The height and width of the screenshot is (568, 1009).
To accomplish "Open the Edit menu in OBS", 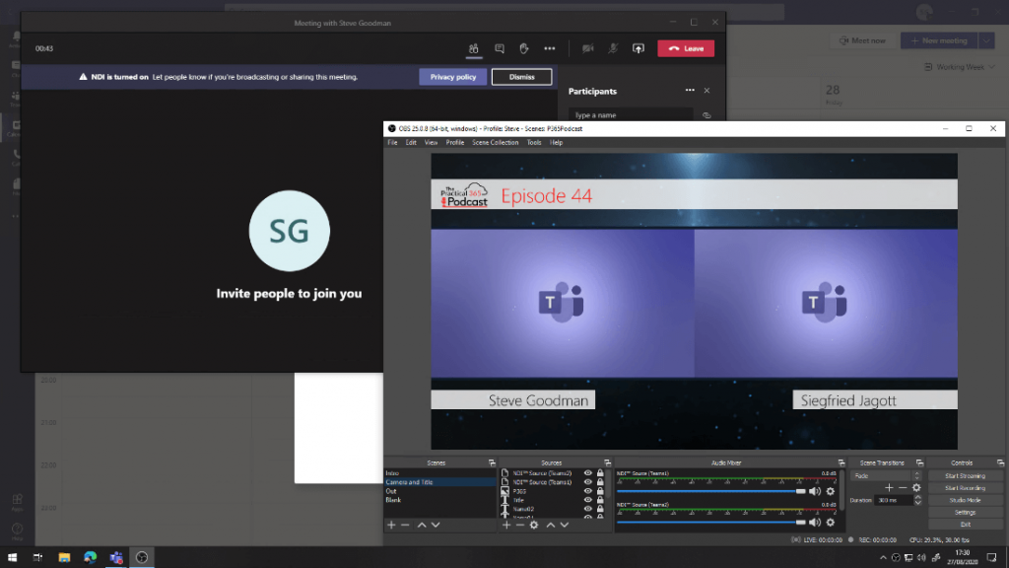I will click(411, 143).
